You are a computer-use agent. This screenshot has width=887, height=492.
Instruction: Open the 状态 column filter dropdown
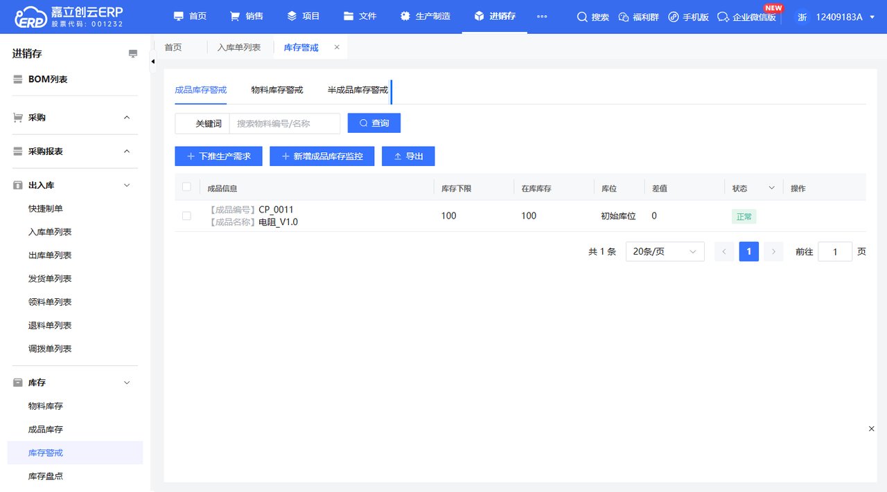click(771, 188)
